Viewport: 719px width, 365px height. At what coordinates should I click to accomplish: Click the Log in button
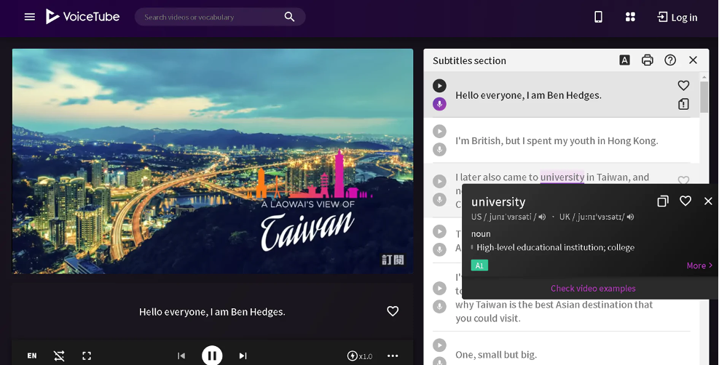[677, 17]
